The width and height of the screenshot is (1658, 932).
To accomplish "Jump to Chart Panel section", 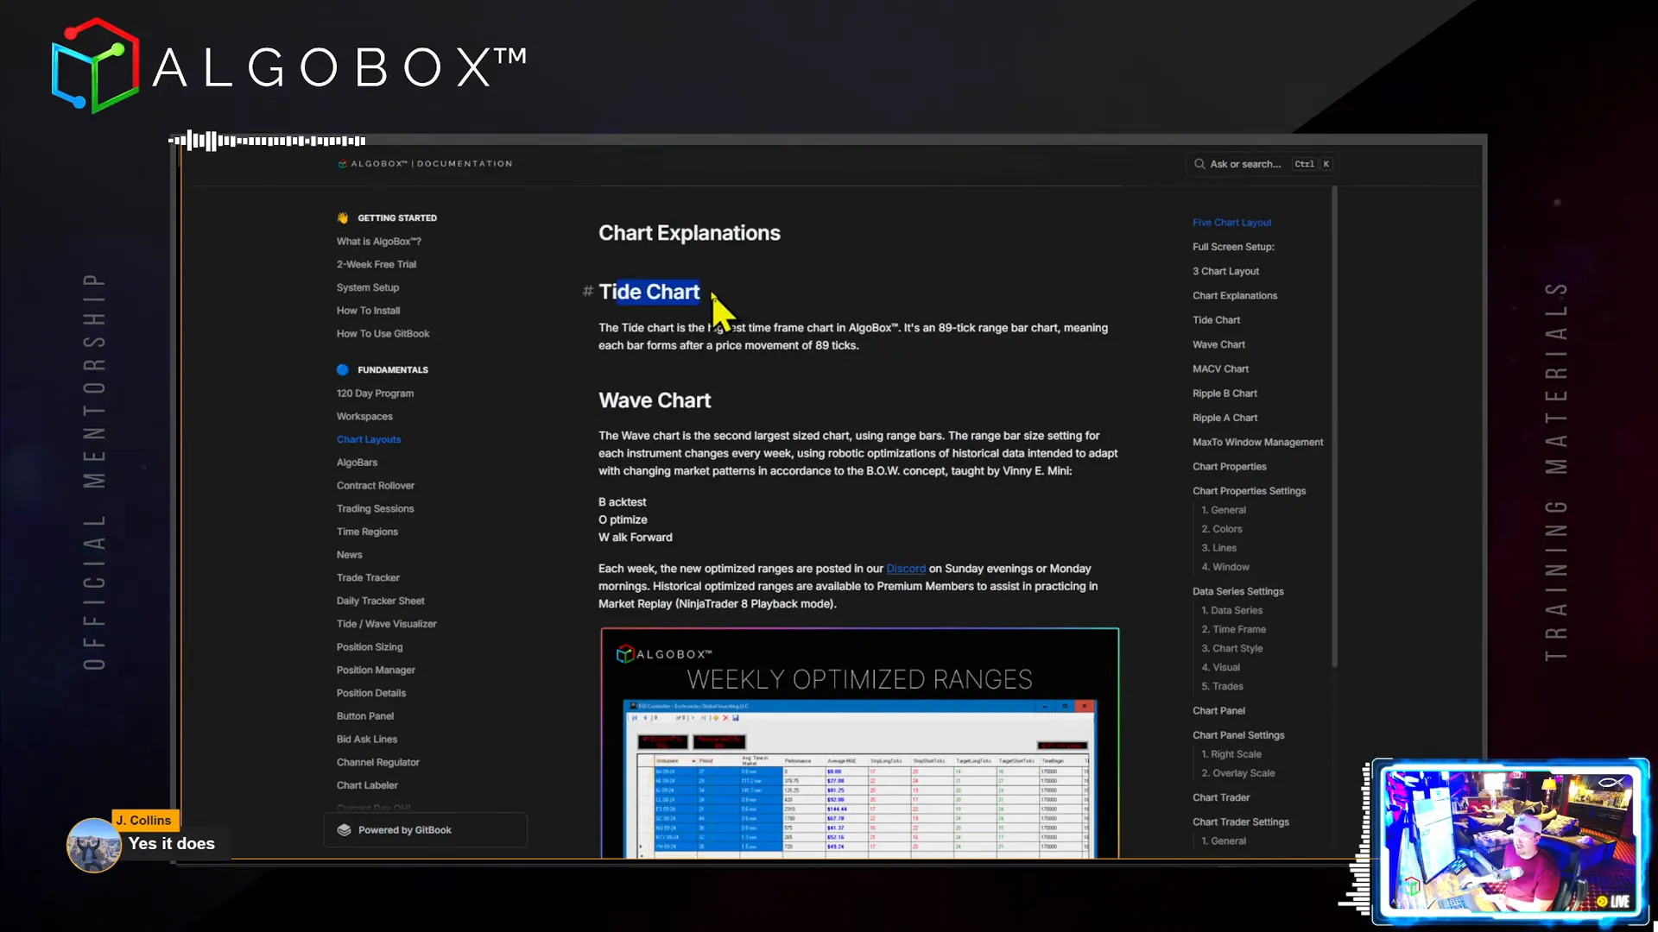I will 1219,711.
